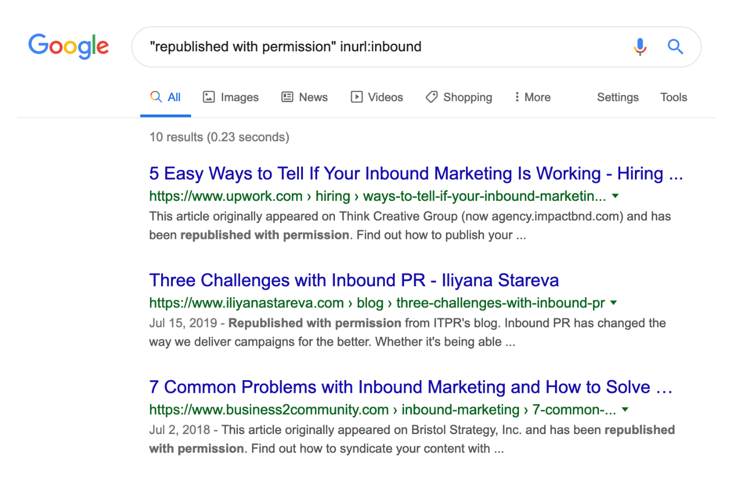The width and height of the screenshot is (735, 492).
Task: Click the Videos tab play icon
Action: click(357, 97)
